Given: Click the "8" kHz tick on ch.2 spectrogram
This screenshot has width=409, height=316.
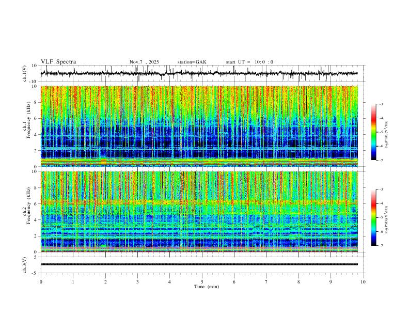Looking at the screenshot, I should pyautogui.click(x=36, y=188).
